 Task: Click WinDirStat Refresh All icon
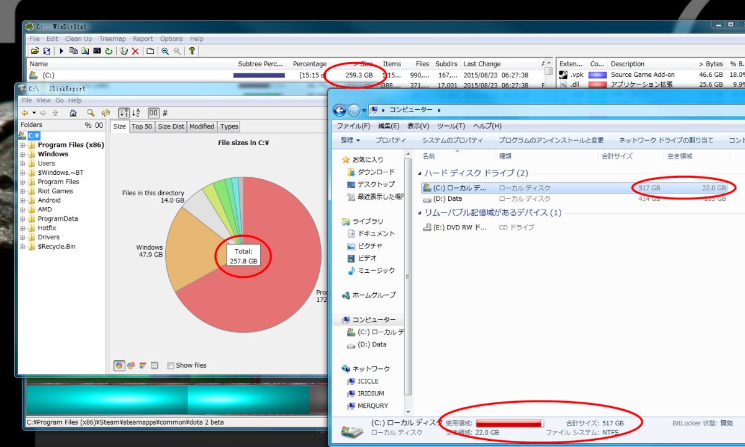pyautogui.click(x=47, y=51)
